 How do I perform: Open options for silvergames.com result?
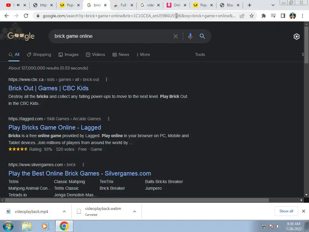83,165
